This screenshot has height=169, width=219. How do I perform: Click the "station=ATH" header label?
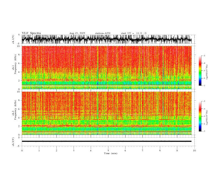[x=103, y=33]
